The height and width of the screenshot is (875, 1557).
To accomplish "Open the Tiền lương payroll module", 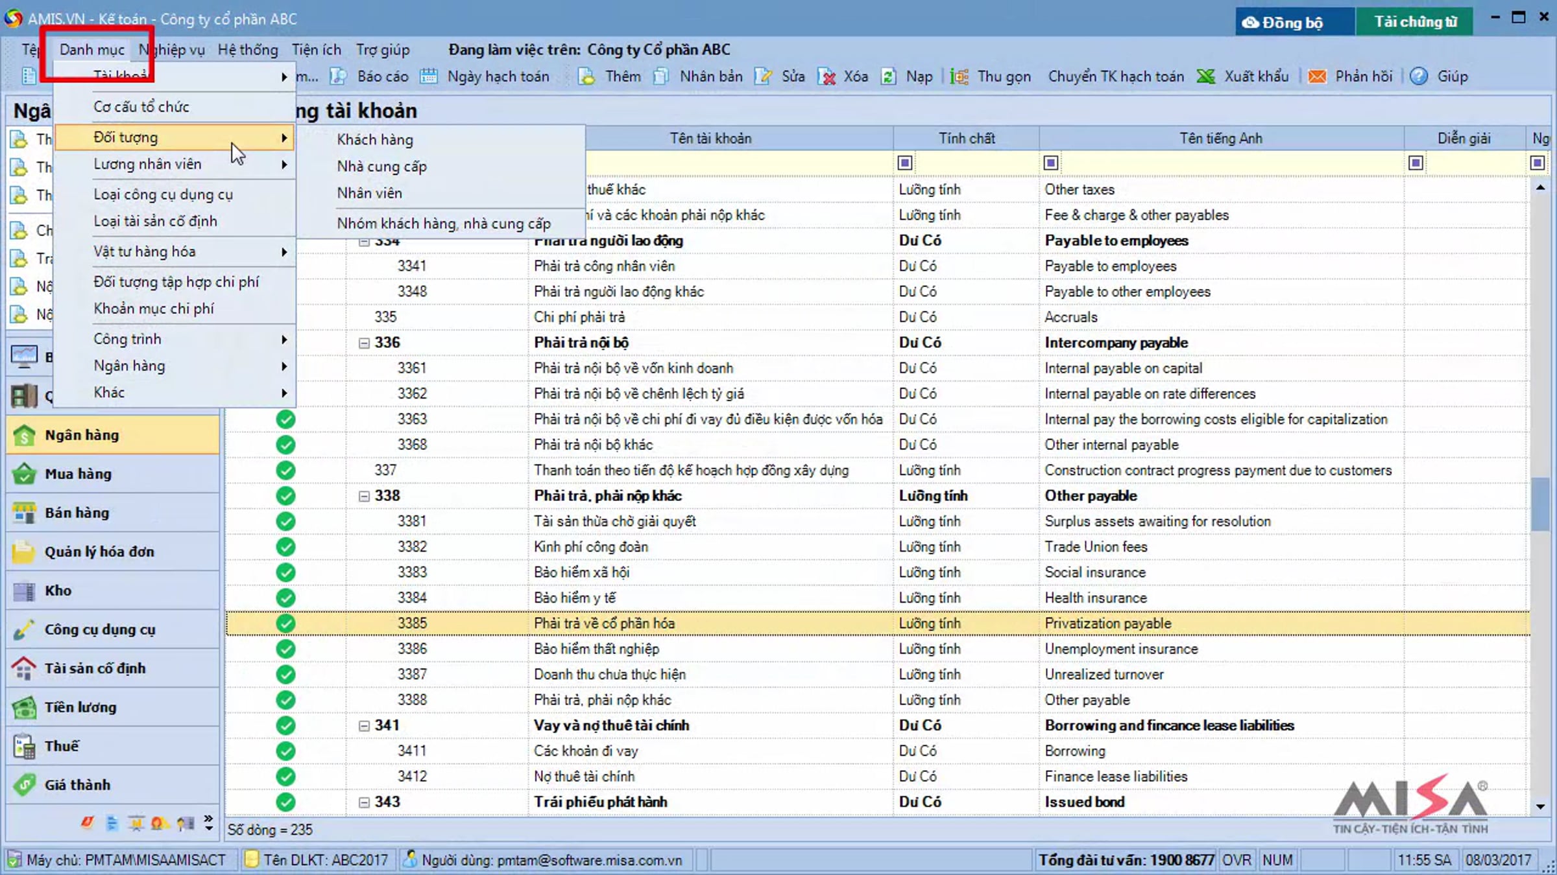I will point(114,707).
